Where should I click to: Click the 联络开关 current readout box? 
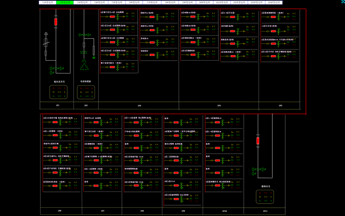[x=265, y=197]
